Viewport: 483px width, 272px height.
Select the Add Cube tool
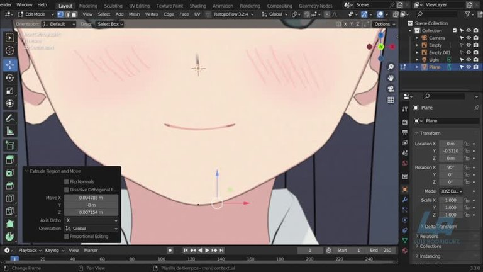pos(10,145)
